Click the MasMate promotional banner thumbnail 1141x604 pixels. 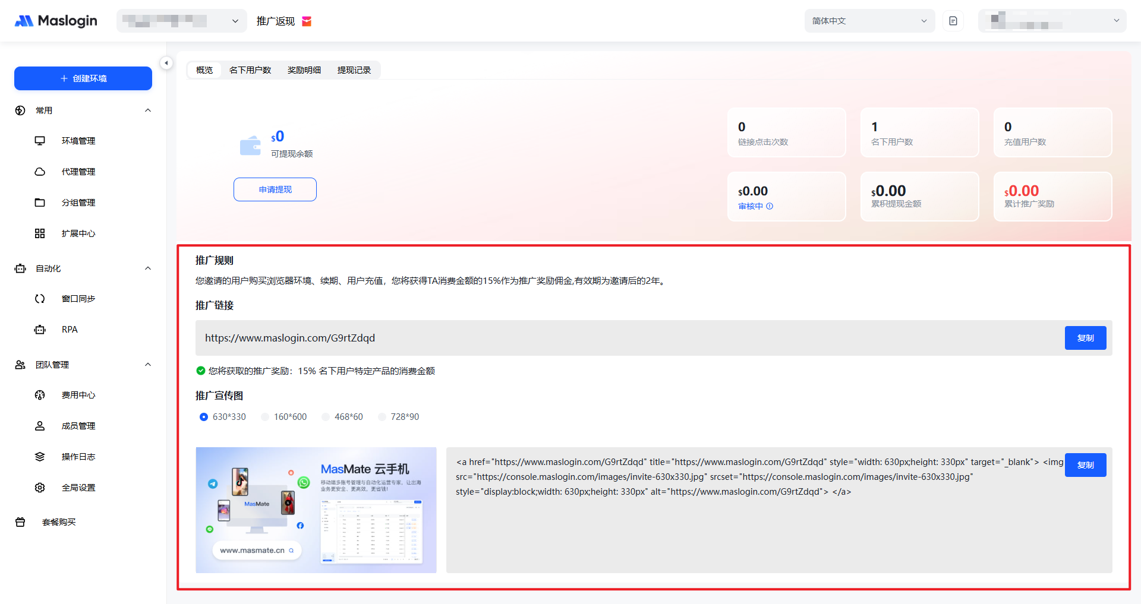click(316, 510)
